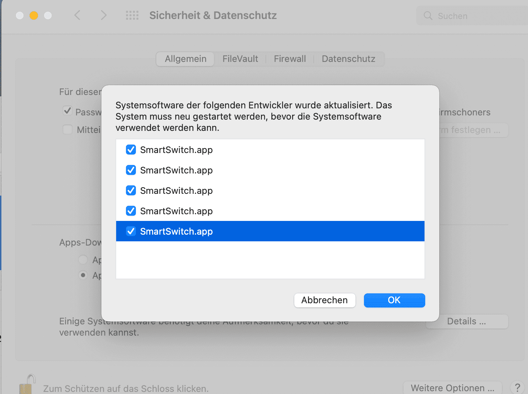Viewport: 528px width, 394px height.
Task: Click 'Zum Schützen auf das Schloss klicken.' text
Action: pyautogui.click(x=126, y=388)
